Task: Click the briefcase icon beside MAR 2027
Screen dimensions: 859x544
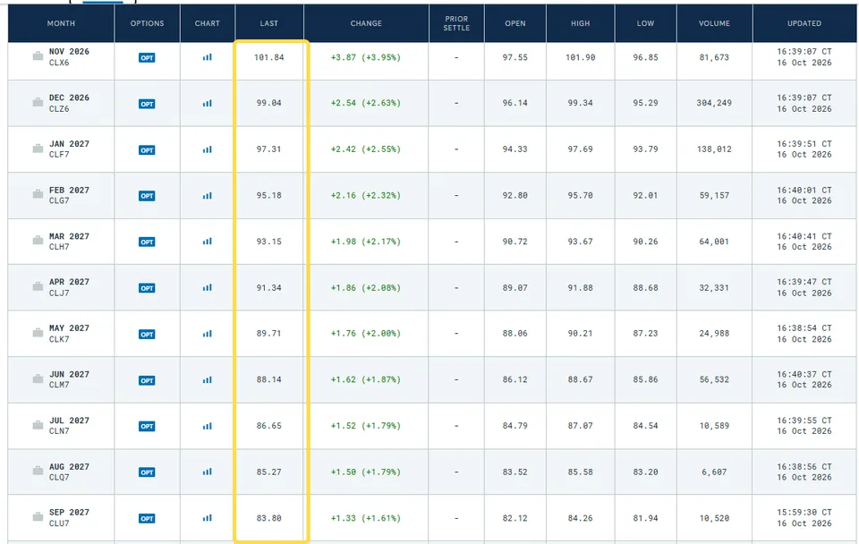Action: coord(38,240)
